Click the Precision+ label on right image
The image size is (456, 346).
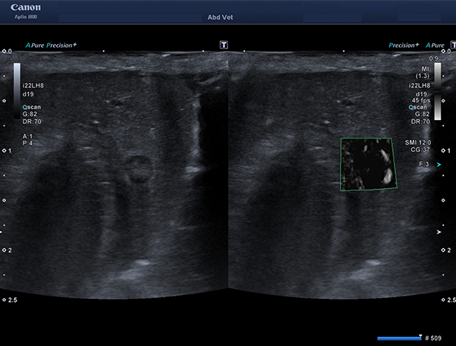click(404, 45)
